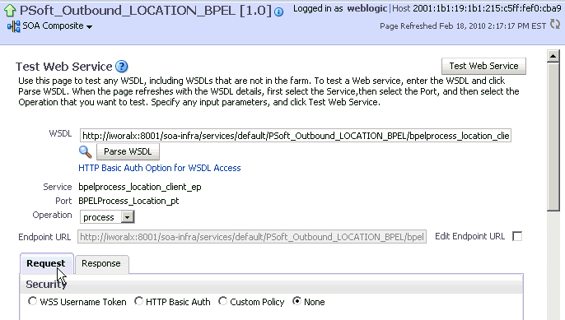Click the green up-arrow home icon
The width and height of the screenshot is (565, 320).
click(x=10, y=11)
